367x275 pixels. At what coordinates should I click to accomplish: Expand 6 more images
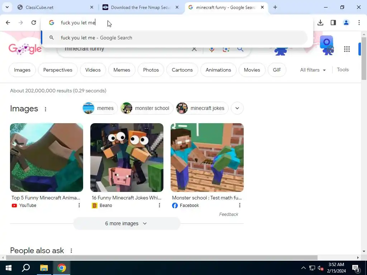click(127, 223)
